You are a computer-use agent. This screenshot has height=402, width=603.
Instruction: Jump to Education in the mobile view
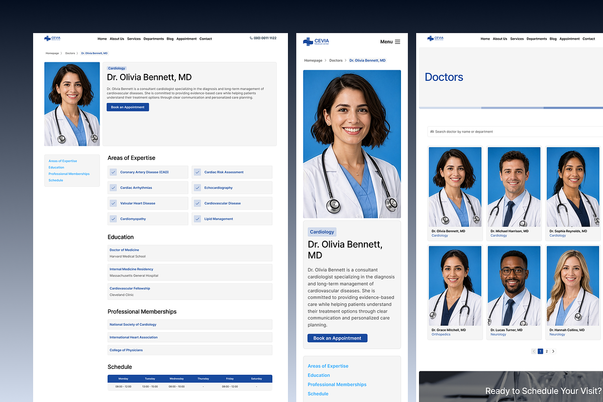pyautogui.click(x=319, y=375)
